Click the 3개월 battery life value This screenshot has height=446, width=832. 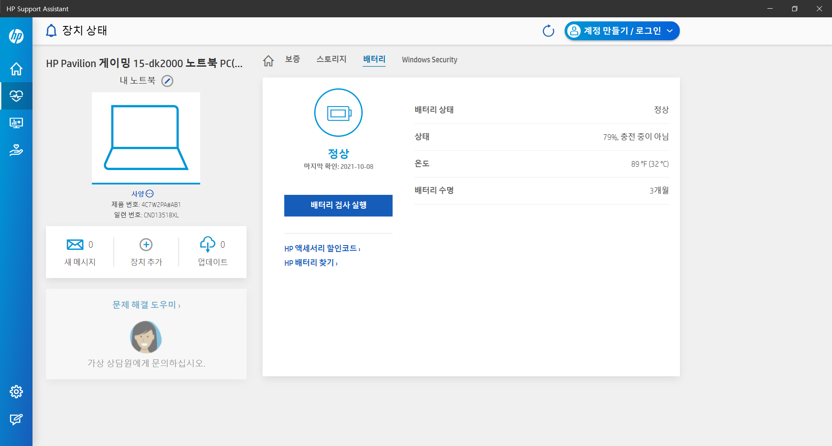coord(659,191)
